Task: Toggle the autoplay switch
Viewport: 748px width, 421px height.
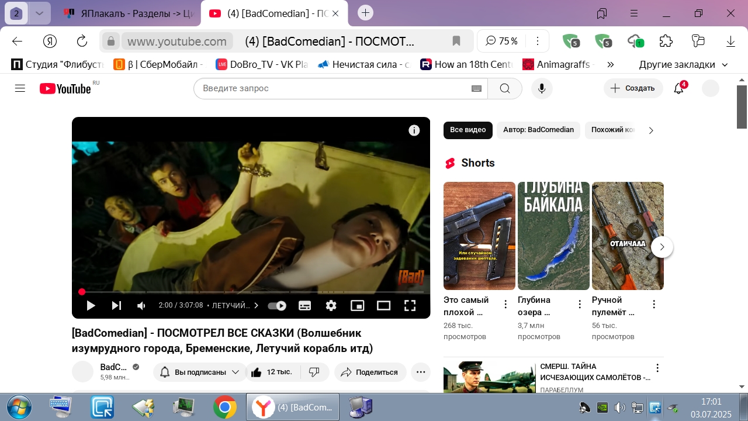Action: pyautogui.click(x=277, y=305)
